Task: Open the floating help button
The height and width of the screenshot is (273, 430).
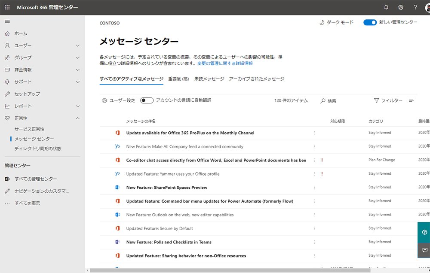Action: click(x=424, y=232)
